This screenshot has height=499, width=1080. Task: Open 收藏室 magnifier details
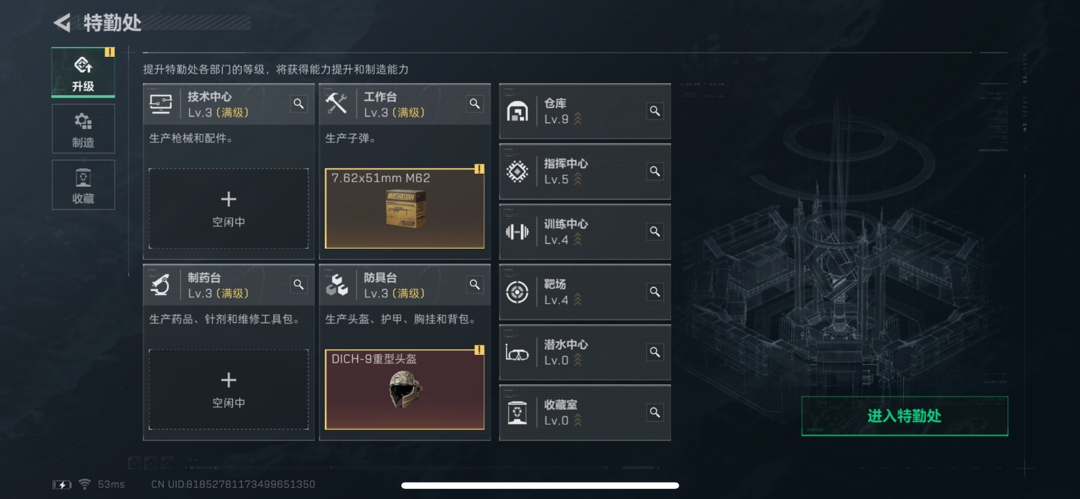coord(655,412)
